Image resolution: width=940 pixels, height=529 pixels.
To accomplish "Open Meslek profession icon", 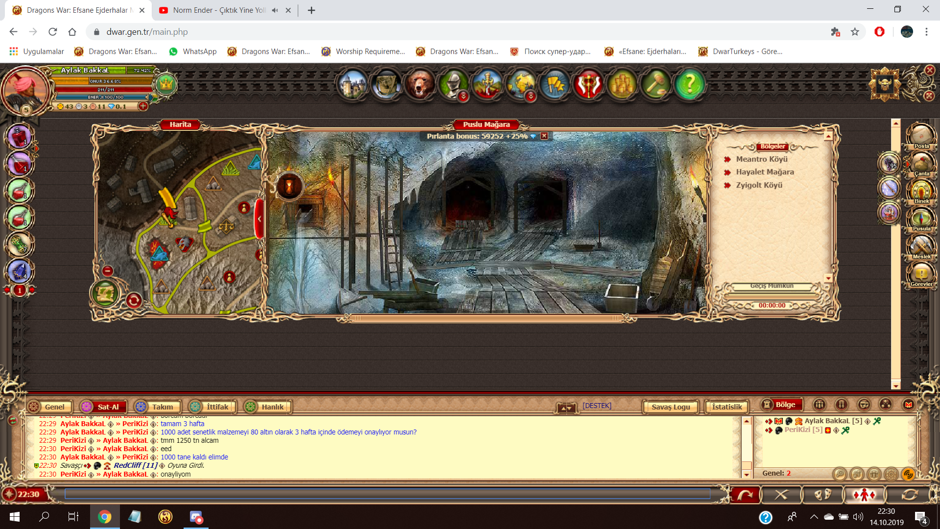I will tap(921, 246).
